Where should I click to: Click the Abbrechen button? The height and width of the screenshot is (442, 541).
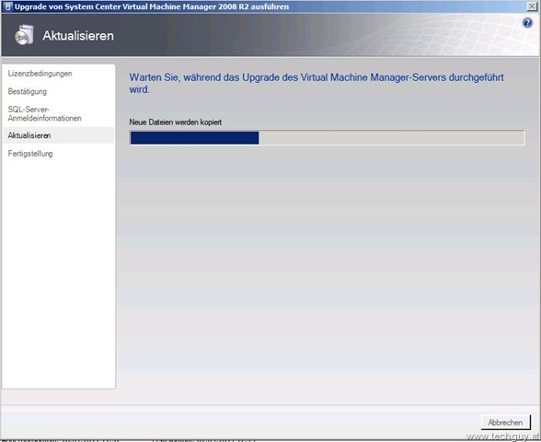click(x=505, y=423)
